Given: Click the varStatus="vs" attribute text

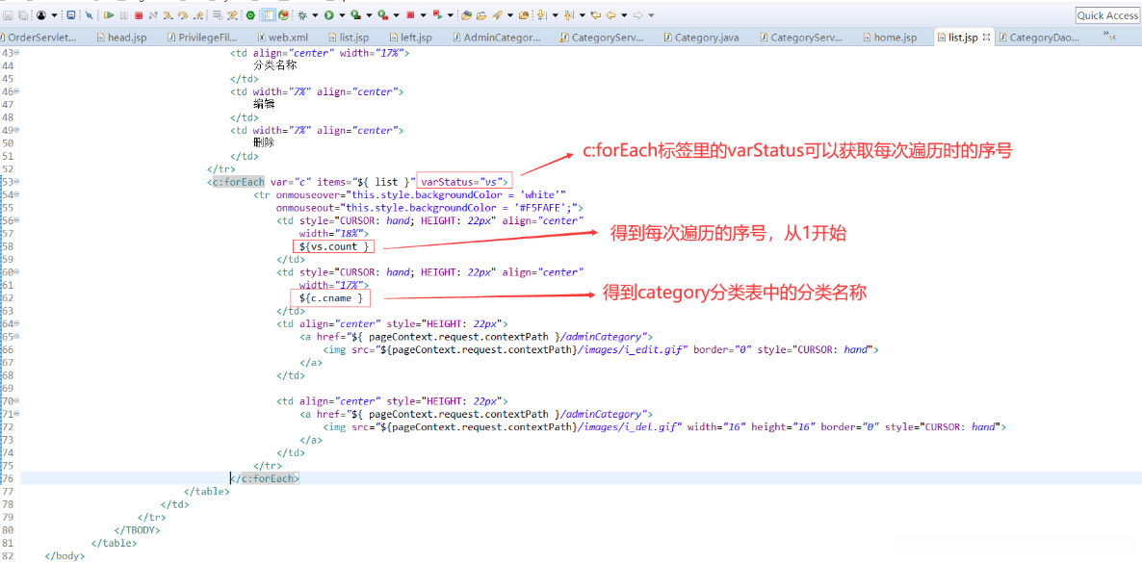Looking at the screenshot, I should click(x=463, y=182).
